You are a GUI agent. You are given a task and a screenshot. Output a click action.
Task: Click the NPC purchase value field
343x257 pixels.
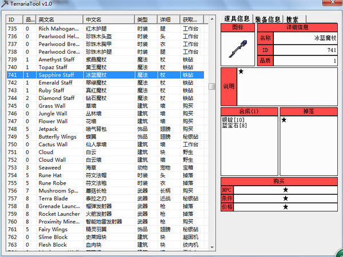pos(285,190)
